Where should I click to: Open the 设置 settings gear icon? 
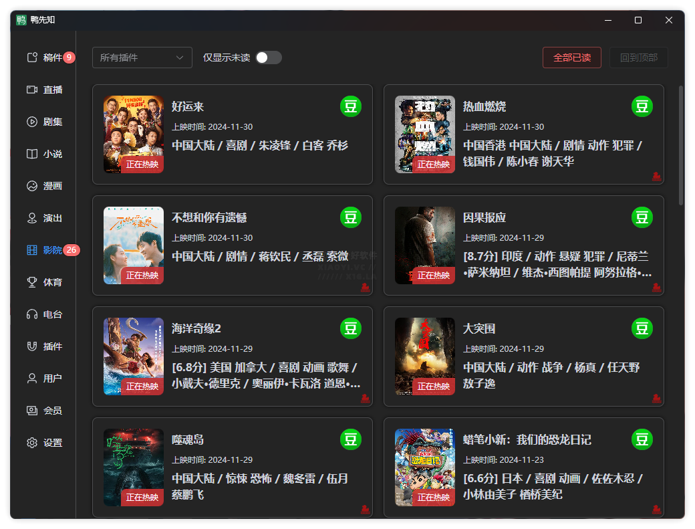click(x=32, y=443)
